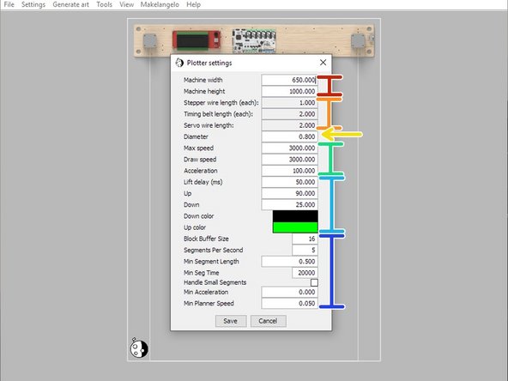Click the Stepper wire length value
Screen dimensions: 508x381
pos(289,103)
